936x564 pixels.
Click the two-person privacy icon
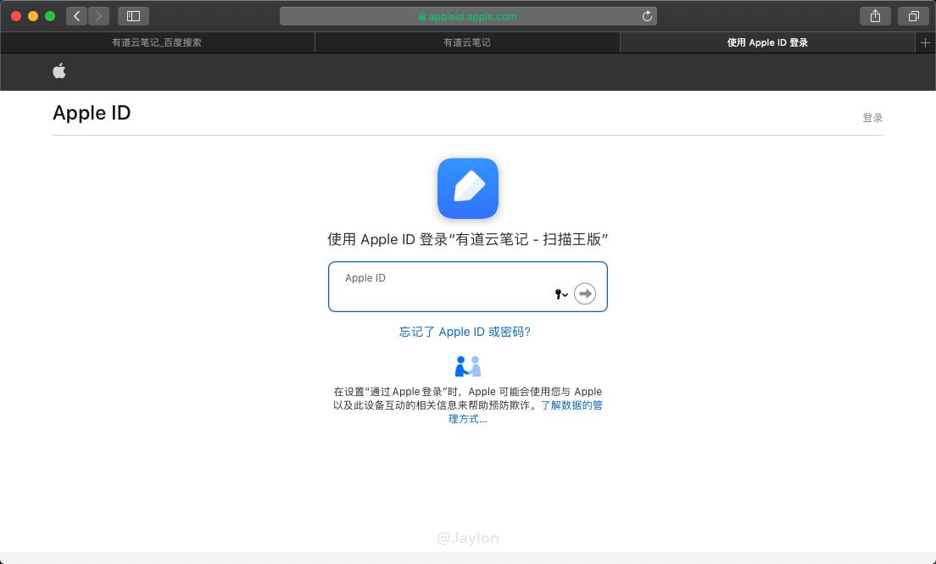point(467,366)
